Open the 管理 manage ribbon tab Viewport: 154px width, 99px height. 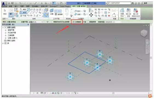28,6
